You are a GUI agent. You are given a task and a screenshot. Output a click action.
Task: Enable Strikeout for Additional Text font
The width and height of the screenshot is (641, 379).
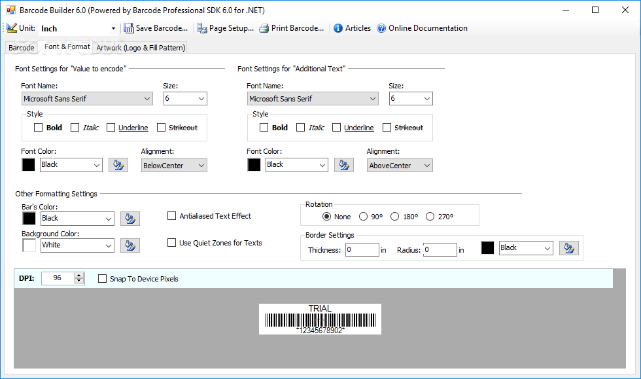pyautogui.click(x=387, y=128)
